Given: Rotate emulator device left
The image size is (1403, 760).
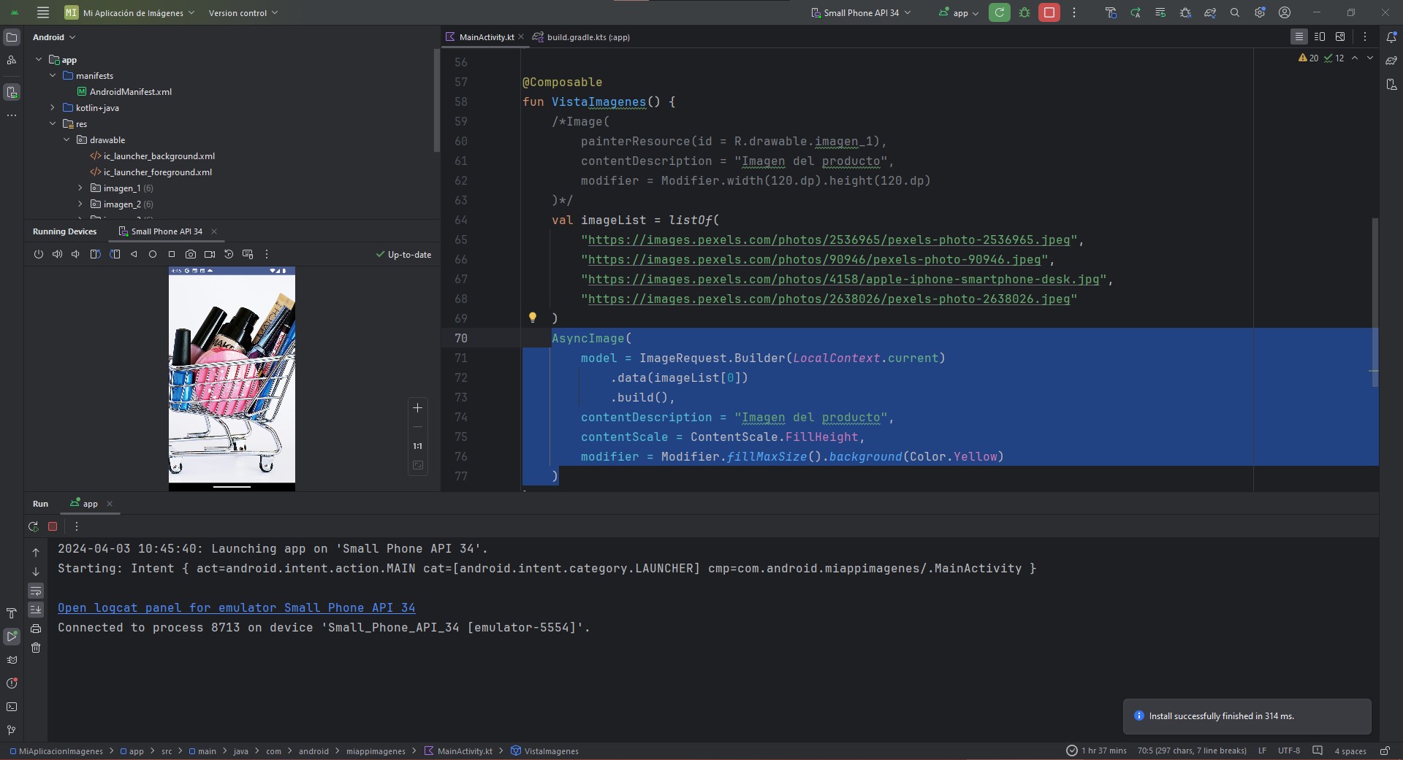Looking at the screenshot, I should (95, 254).
